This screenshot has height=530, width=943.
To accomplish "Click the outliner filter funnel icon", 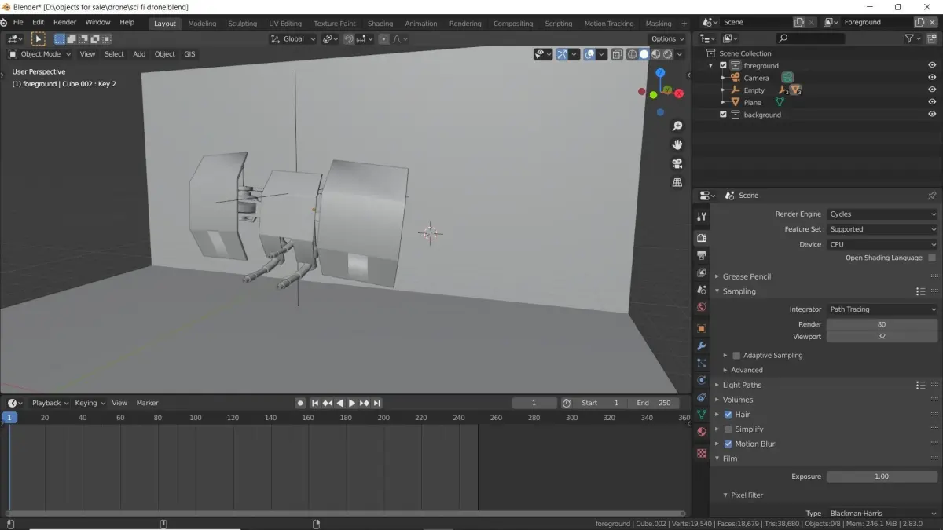I will tap(909, 38).
